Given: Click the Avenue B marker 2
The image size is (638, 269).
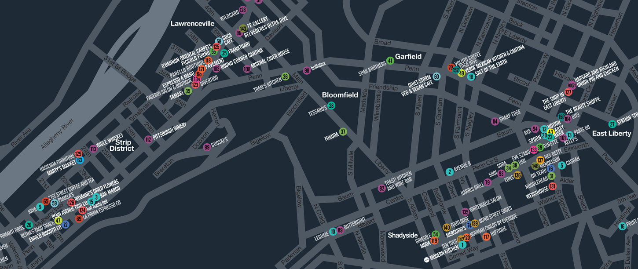Looking at the screenshot, I should [449, 172].
